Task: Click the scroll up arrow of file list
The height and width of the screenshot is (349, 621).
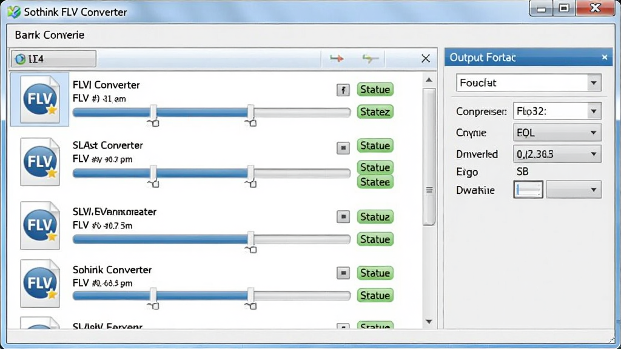Action: pyautogui.click(x=429, y=80)
